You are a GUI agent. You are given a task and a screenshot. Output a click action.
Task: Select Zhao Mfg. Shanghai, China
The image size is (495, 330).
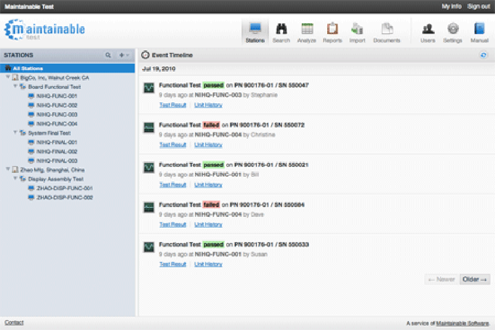tap(52, 170)
